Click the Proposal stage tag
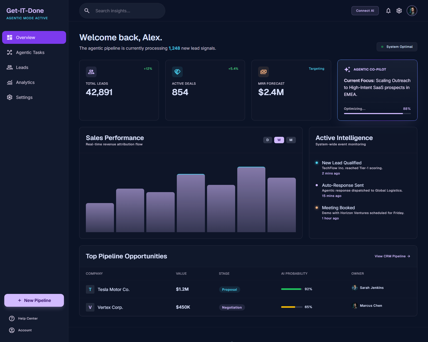This screenshot has width=428, height=342. pyautogui.click(x=230, y=289)
